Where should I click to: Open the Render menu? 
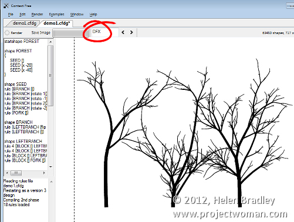click(37, 14)
